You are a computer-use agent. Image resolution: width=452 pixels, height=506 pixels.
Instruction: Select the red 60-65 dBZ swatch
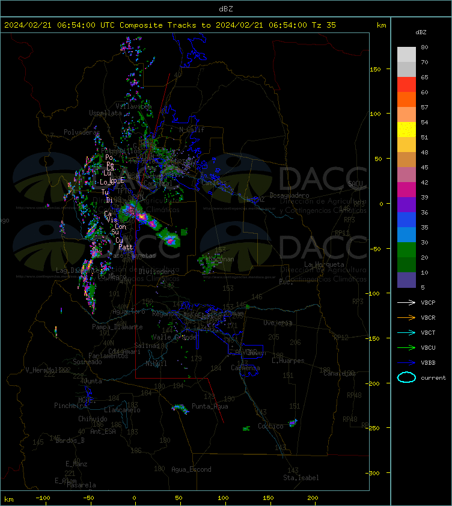406,85
